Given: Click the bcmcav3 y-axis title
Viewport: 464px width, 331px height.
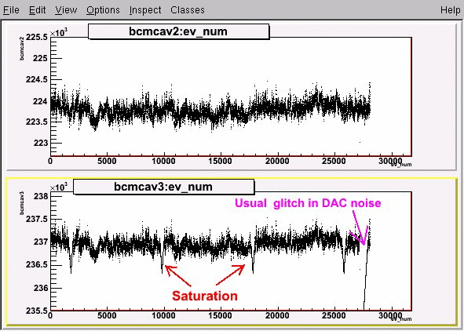Looking at the screenshot, I should click(x=22, y=203).
